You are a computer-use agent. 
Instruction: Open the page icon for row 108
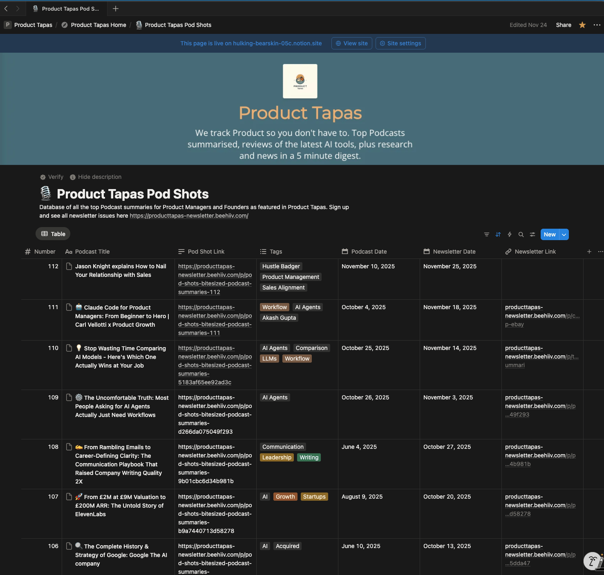tap(69, 447)
